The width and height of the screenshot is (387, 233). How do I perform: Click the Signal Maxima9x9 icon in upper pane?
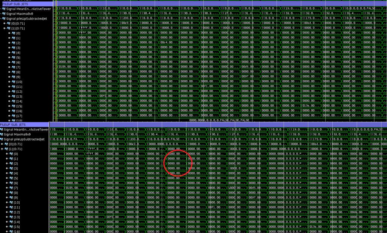(4, 14)
